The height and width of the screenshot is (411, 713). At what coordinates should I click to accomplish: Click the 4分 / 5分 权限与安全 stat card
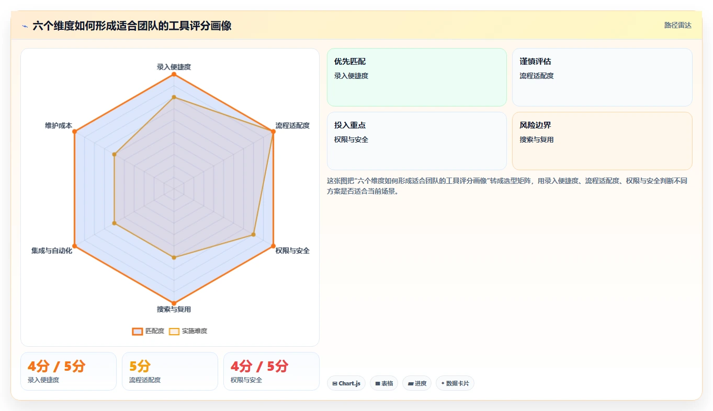point(271,371)
